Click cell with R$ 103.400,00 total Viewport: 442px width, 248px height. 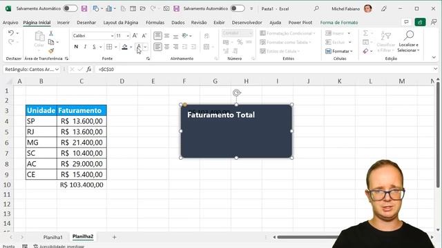click(81, 185)
